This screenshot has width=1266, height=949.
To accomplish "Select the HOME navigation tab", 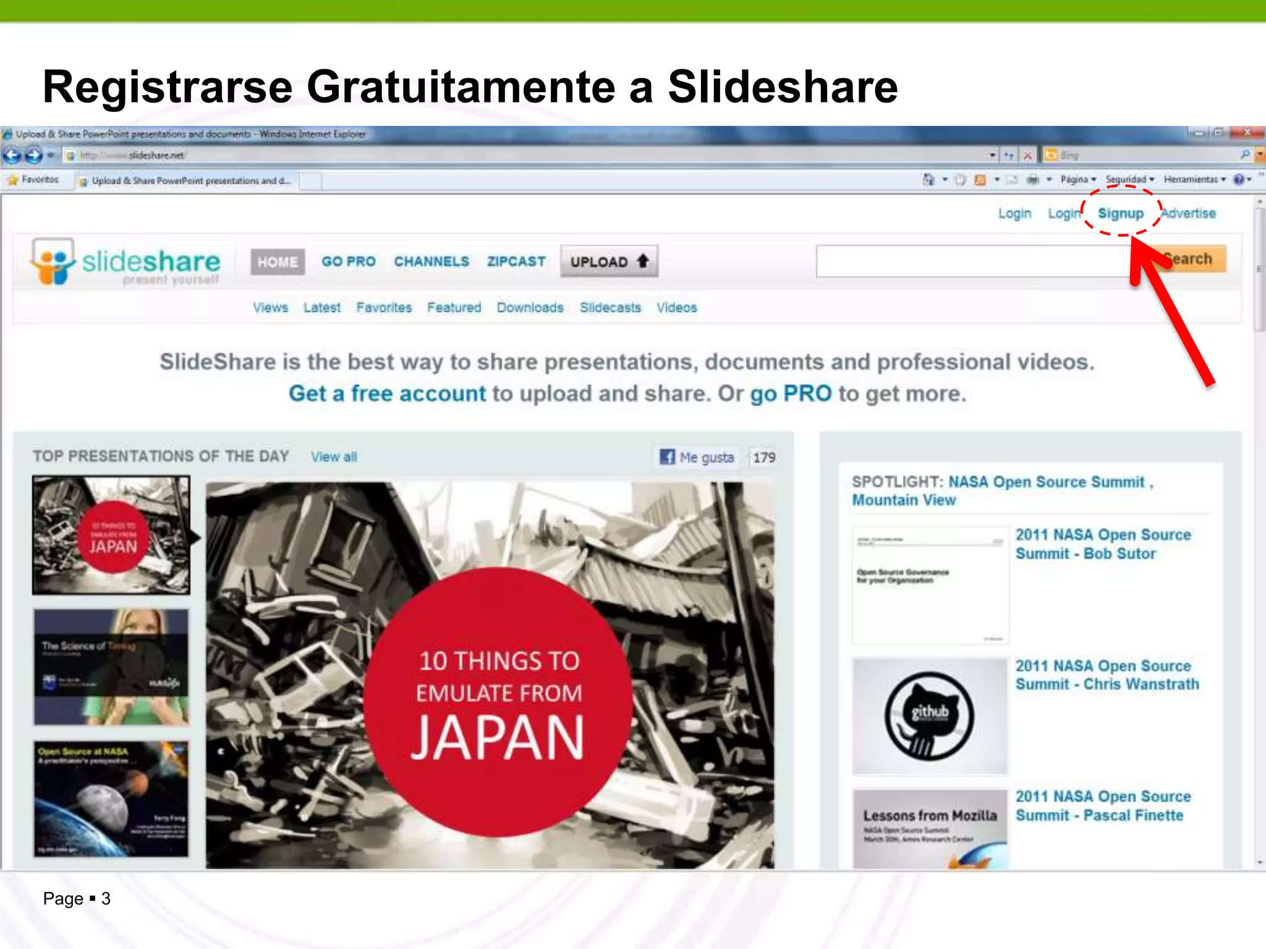I will coord(278,262).
